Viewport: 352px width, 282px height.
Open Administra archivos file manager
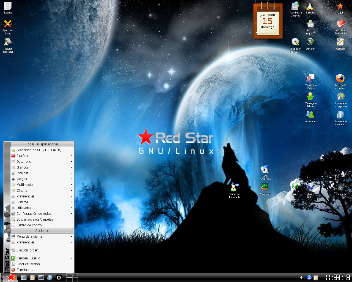click(x=296, y=9)
